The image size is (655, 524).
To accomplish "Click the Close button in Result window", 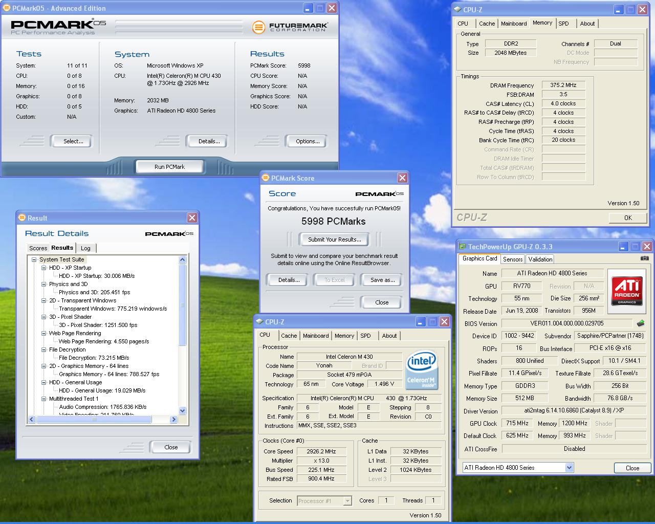I will coord(171,447).
